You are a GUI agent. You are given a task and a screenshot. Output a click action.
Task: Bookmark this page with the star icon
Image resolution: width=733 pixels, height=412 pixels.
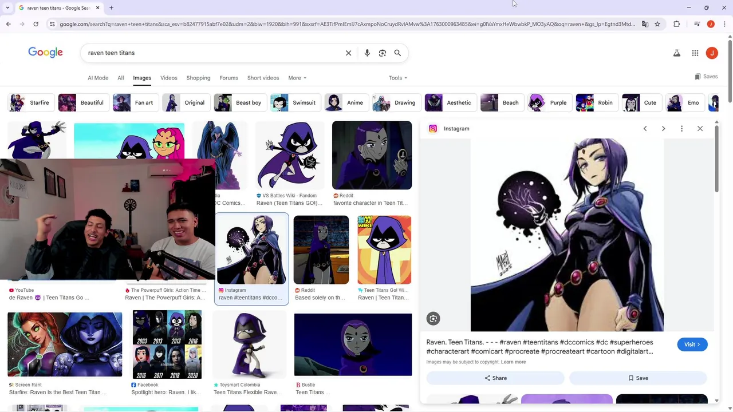(x=657, y=24)
